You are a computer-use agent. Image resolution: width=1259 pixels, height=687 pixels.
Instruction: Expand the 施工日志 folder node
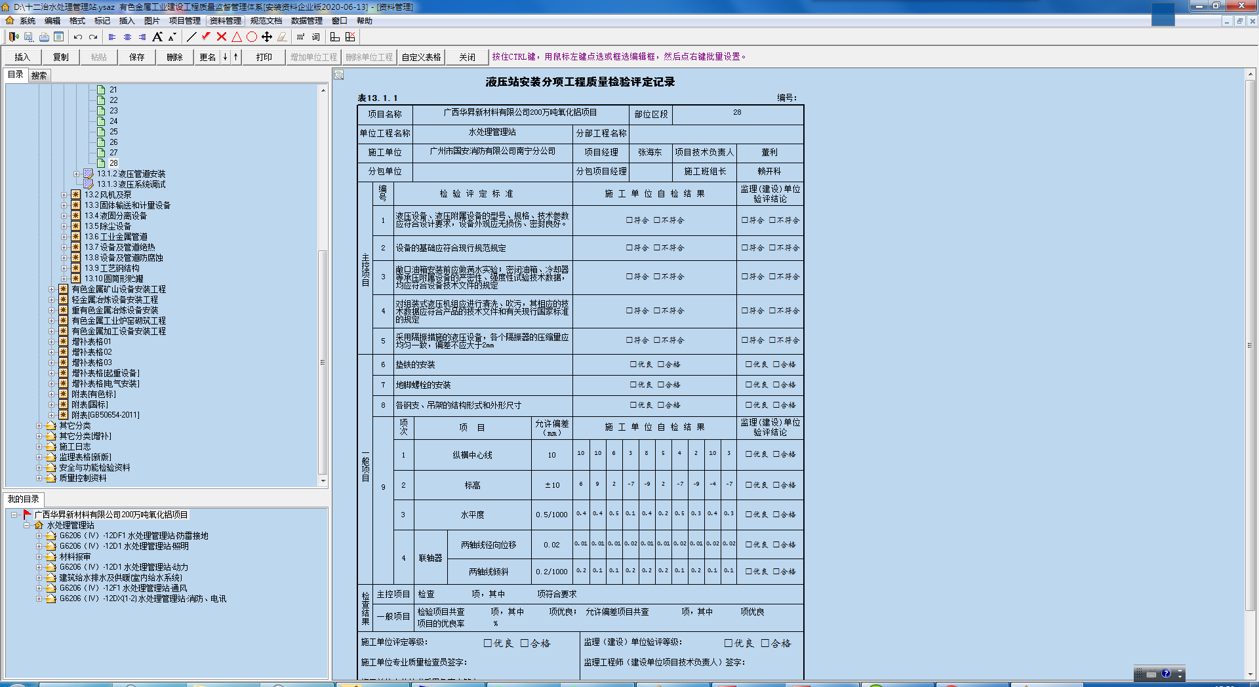(39, 446)
